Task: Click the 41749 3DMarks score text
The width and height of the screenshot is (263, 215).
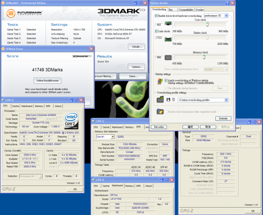Action: [x=47, y=70]
